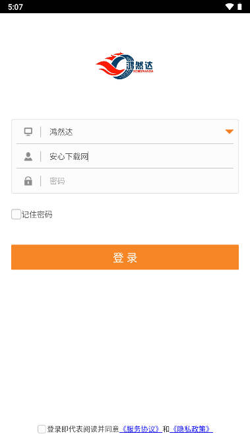Screen dimensions: 250x446
Task: Tap the 5:07 clock in status bar
Action: pos(15,7)
